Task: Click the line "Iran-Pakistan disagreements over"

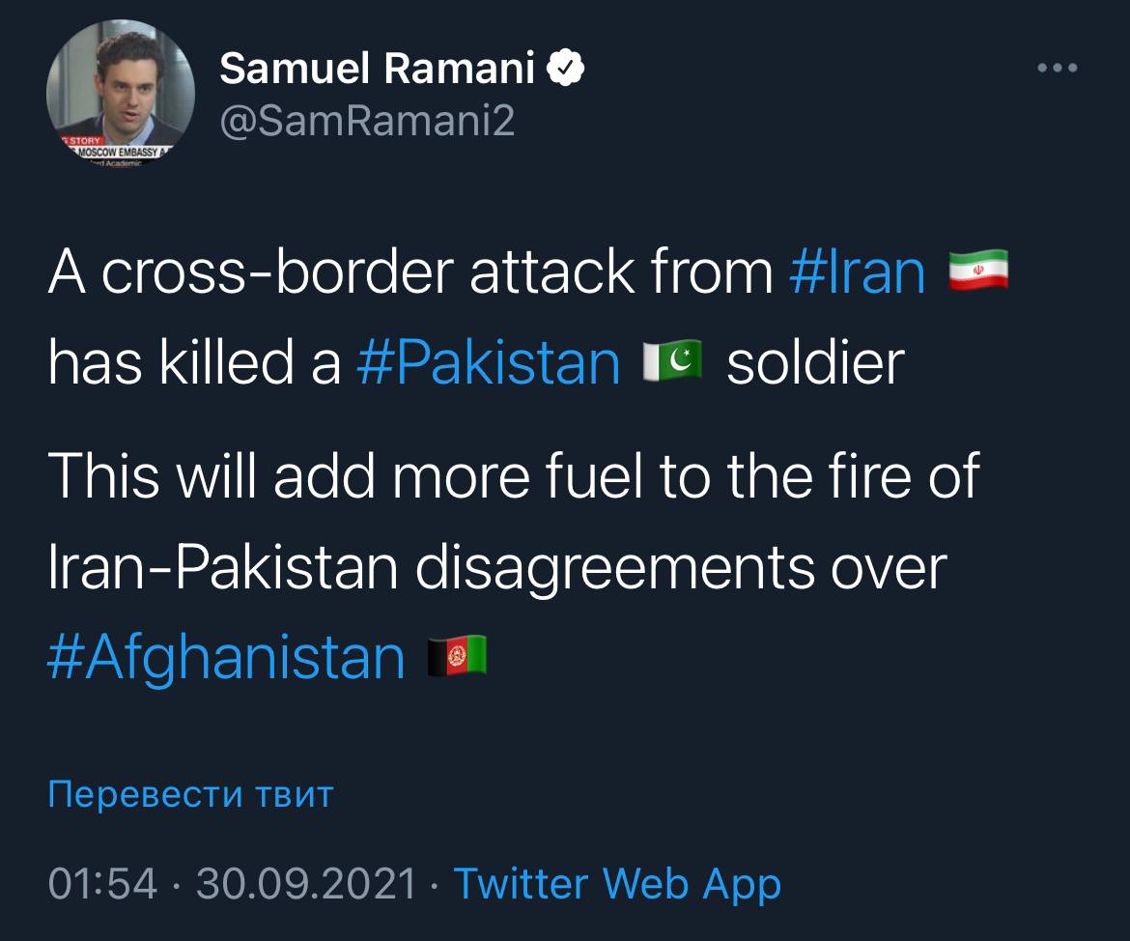Action: point(497,568)
